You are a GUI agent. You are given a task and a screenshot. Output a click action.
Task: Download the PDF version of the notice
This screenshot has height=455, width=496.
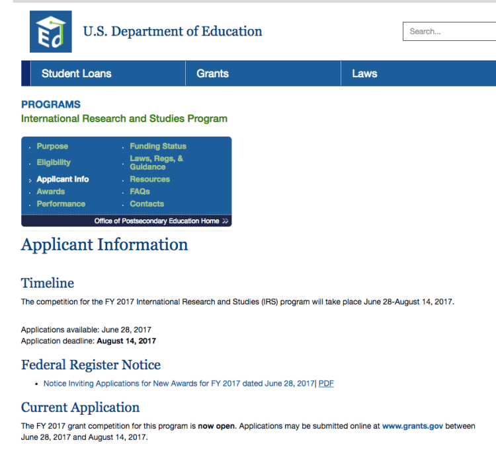point(326,384)
